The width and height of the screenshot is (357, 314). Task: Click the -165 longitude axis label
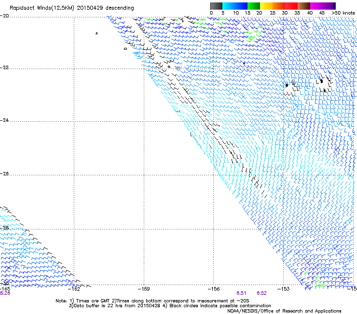coord(5,289)
